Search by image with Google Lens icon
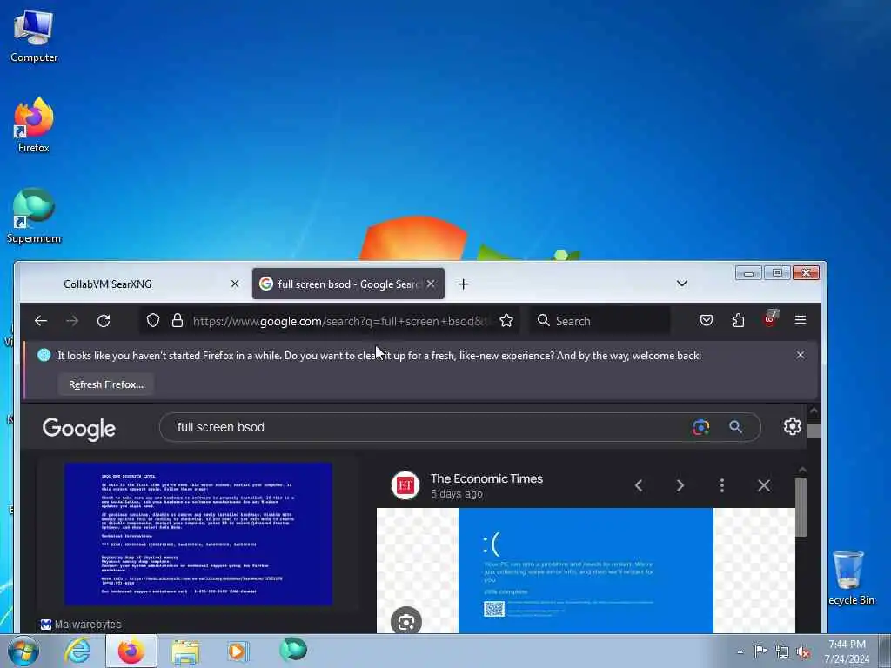This screenshot has height=668, width=891. pyautogui.click(x=701, y=427)
